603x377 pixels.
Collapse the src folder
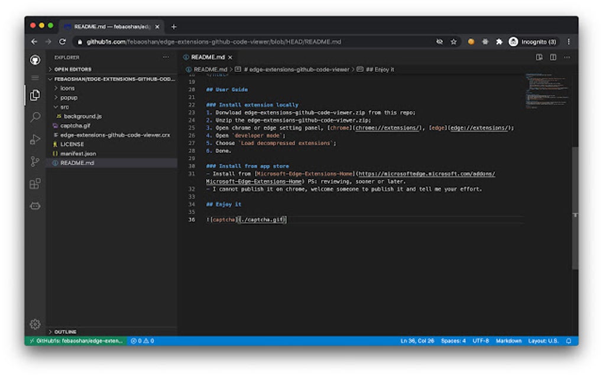[64, 107]
